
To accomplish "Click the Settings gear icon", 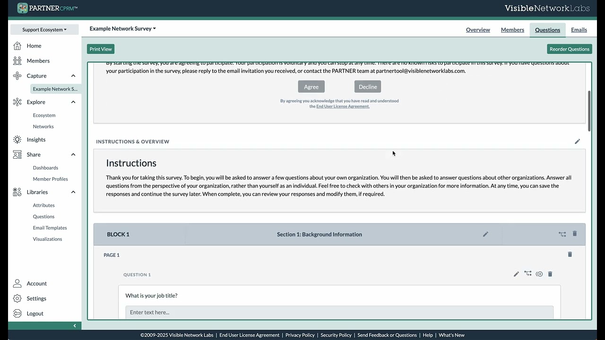I will pyautogui.click(x=17, y=298).
